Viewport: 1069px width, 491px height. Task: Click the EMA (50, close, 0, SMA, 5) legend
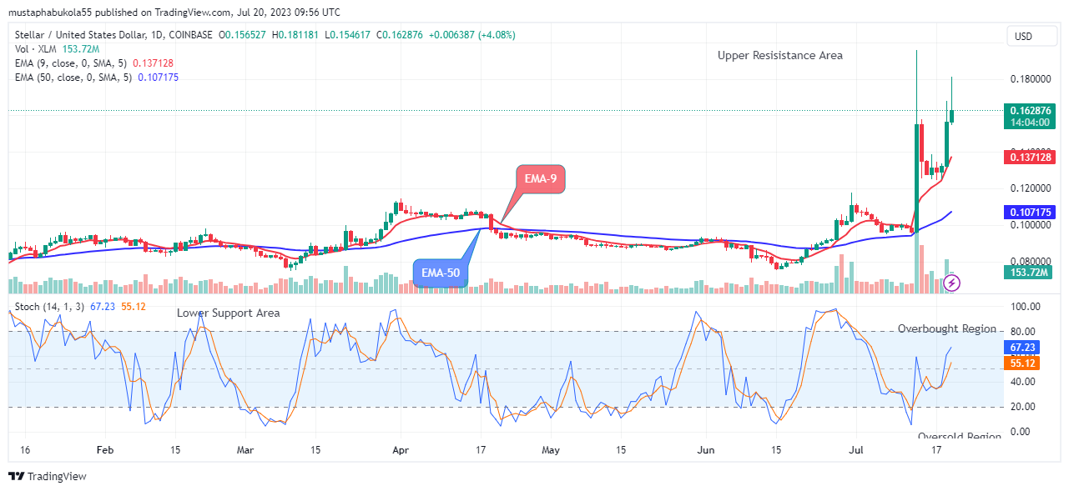[x=75, y=78]
